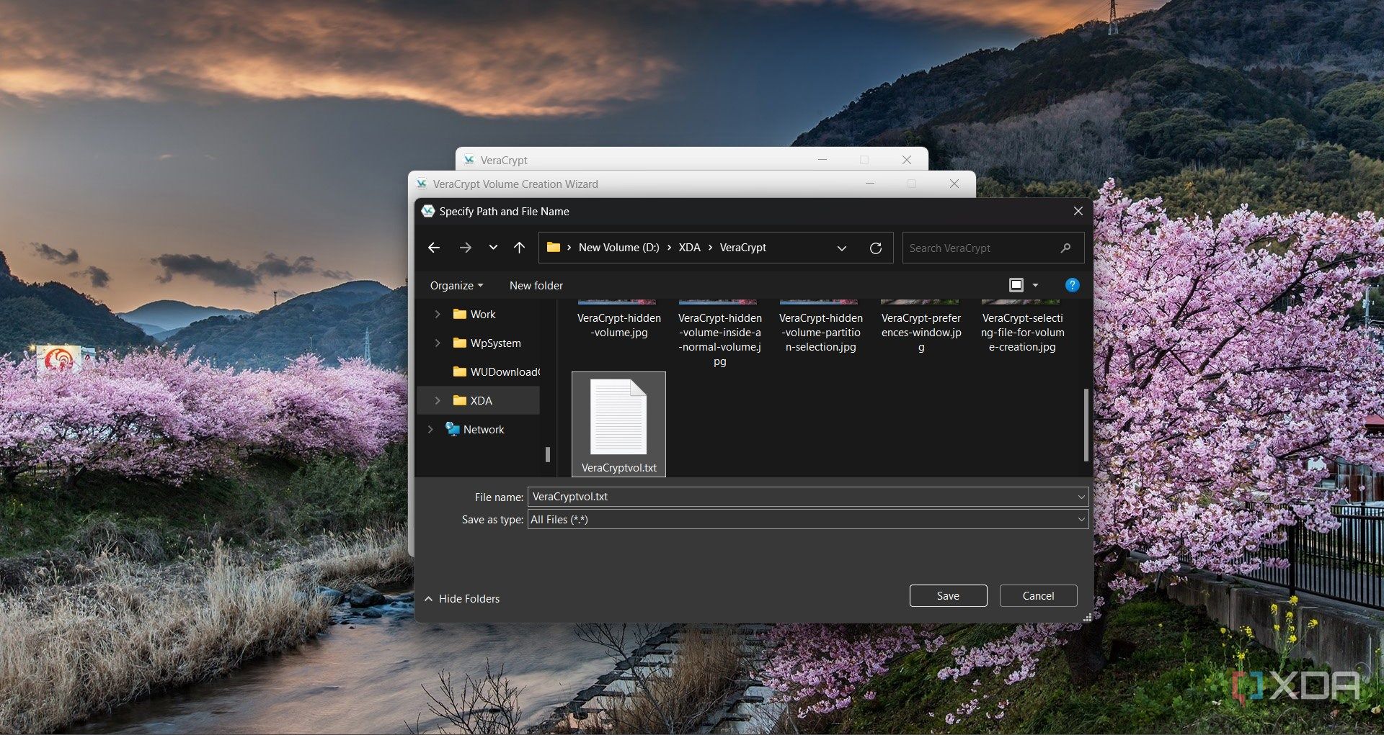Click the search magnifier icon

click(1066, 248)
